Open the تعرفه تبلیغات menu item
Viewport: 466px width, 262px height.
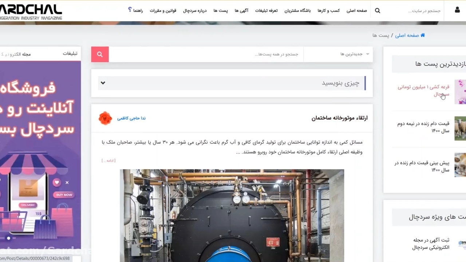click(266, 11)
